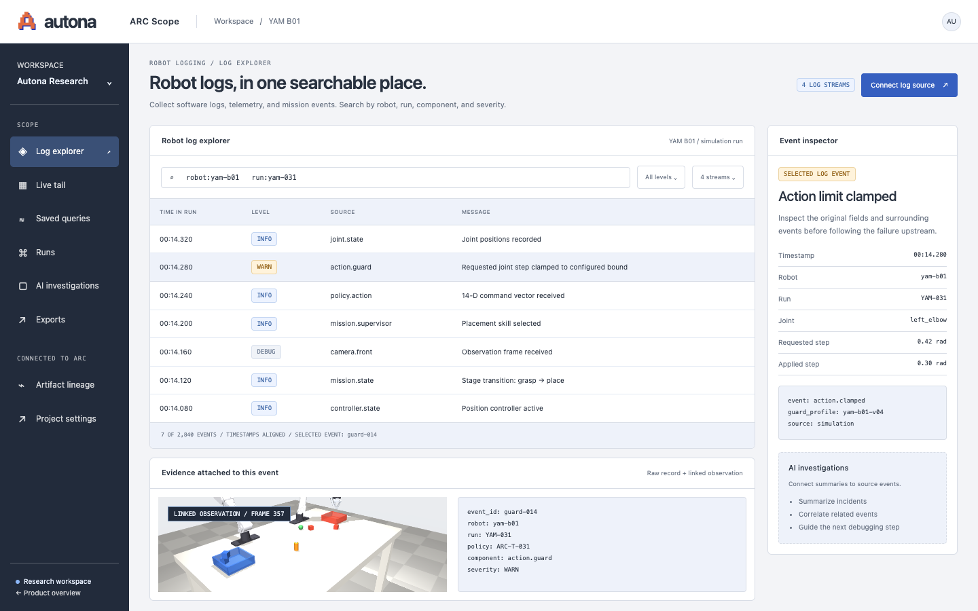Follow the Product overview link

tap(48, 593)
